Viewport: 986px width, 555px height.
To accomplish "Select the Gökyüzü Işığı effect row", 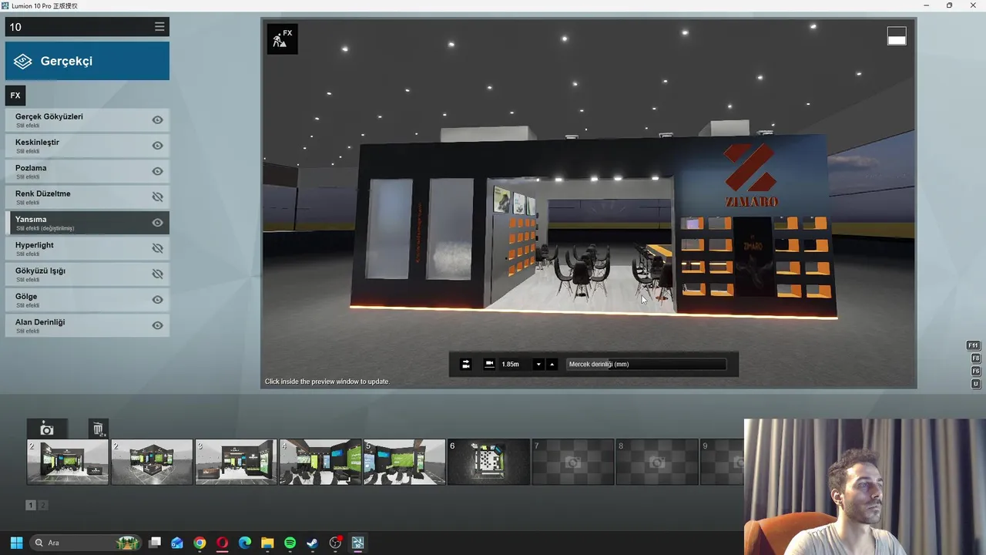I will 87,274.
